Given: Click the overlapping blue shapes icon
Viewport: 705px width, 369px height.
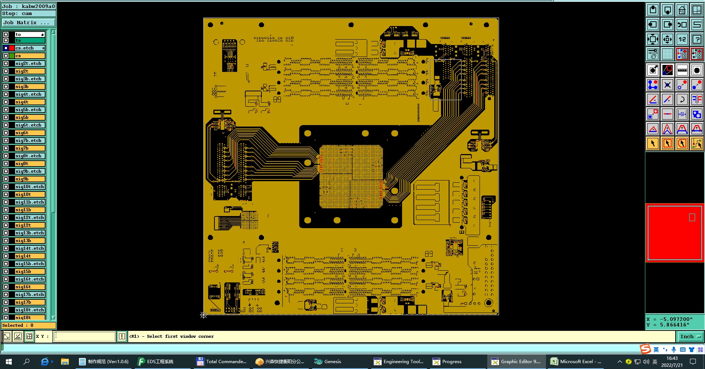Looking at the screenshot, I should 697,114.
